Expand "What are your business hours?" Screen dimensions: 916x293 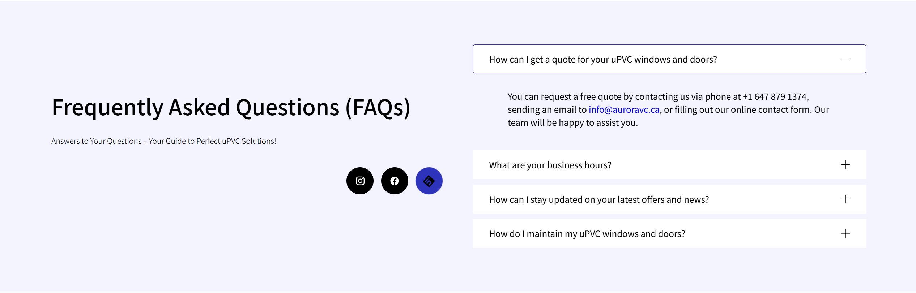point(550,165)
